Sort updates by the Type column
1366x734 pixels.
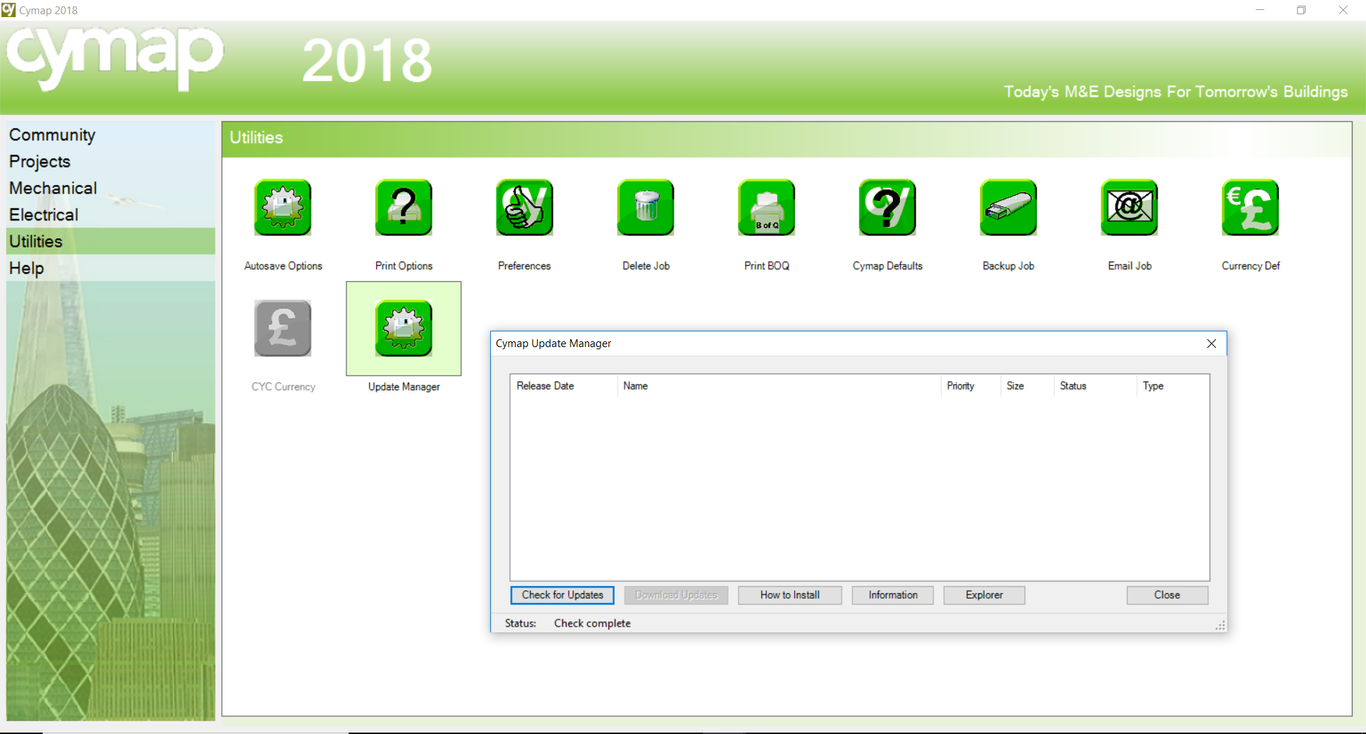click(x=1173, y=386)
